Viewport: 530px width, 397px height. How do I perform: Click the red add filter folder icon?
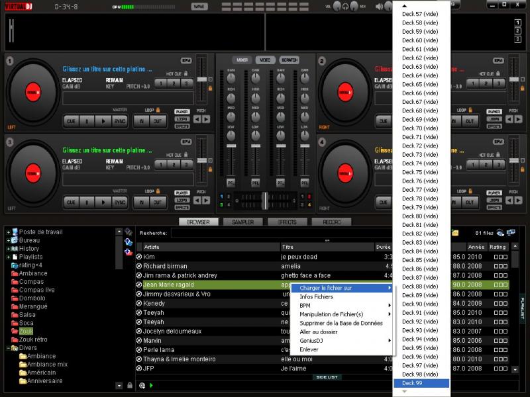(129, 252)
